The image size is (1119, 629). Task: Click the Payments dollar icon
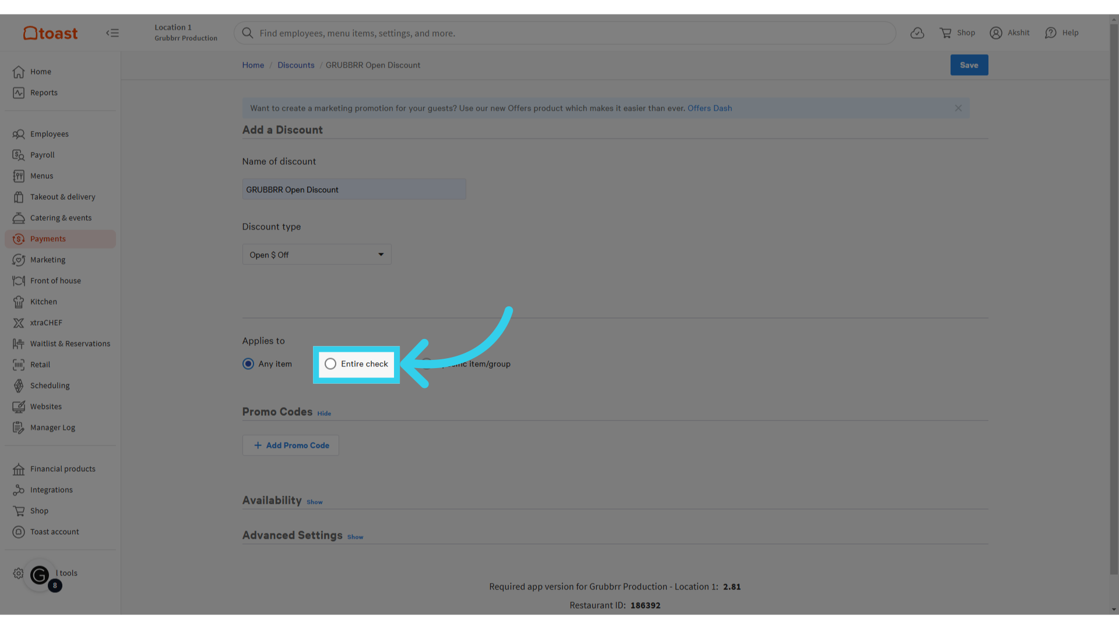[x=19, y=239]
